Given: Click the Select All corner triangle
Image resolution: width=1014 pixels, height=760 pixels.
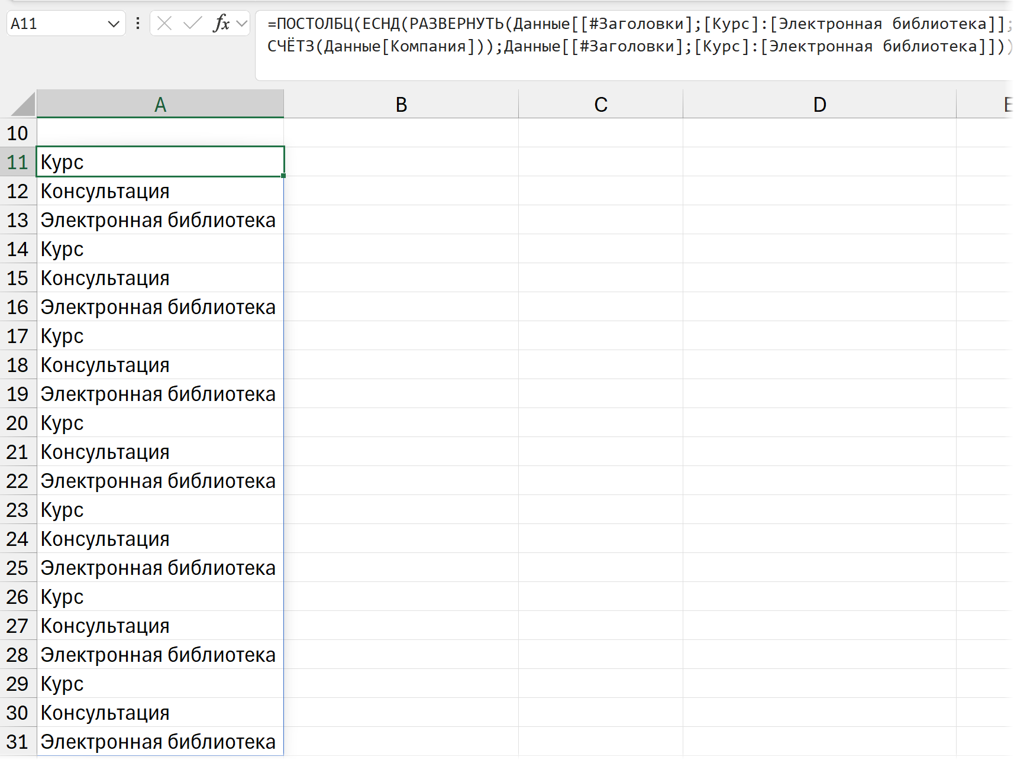Looking at the screenshot, I should click(x=24, y=104).
